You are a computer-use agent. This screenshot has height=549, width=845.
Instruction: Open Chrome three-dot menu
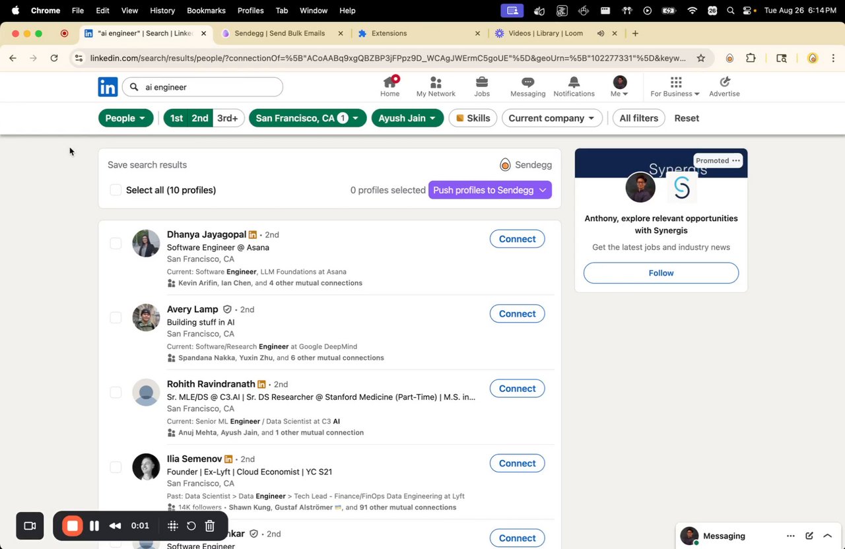pyautogui.click(x=833, y=58)
